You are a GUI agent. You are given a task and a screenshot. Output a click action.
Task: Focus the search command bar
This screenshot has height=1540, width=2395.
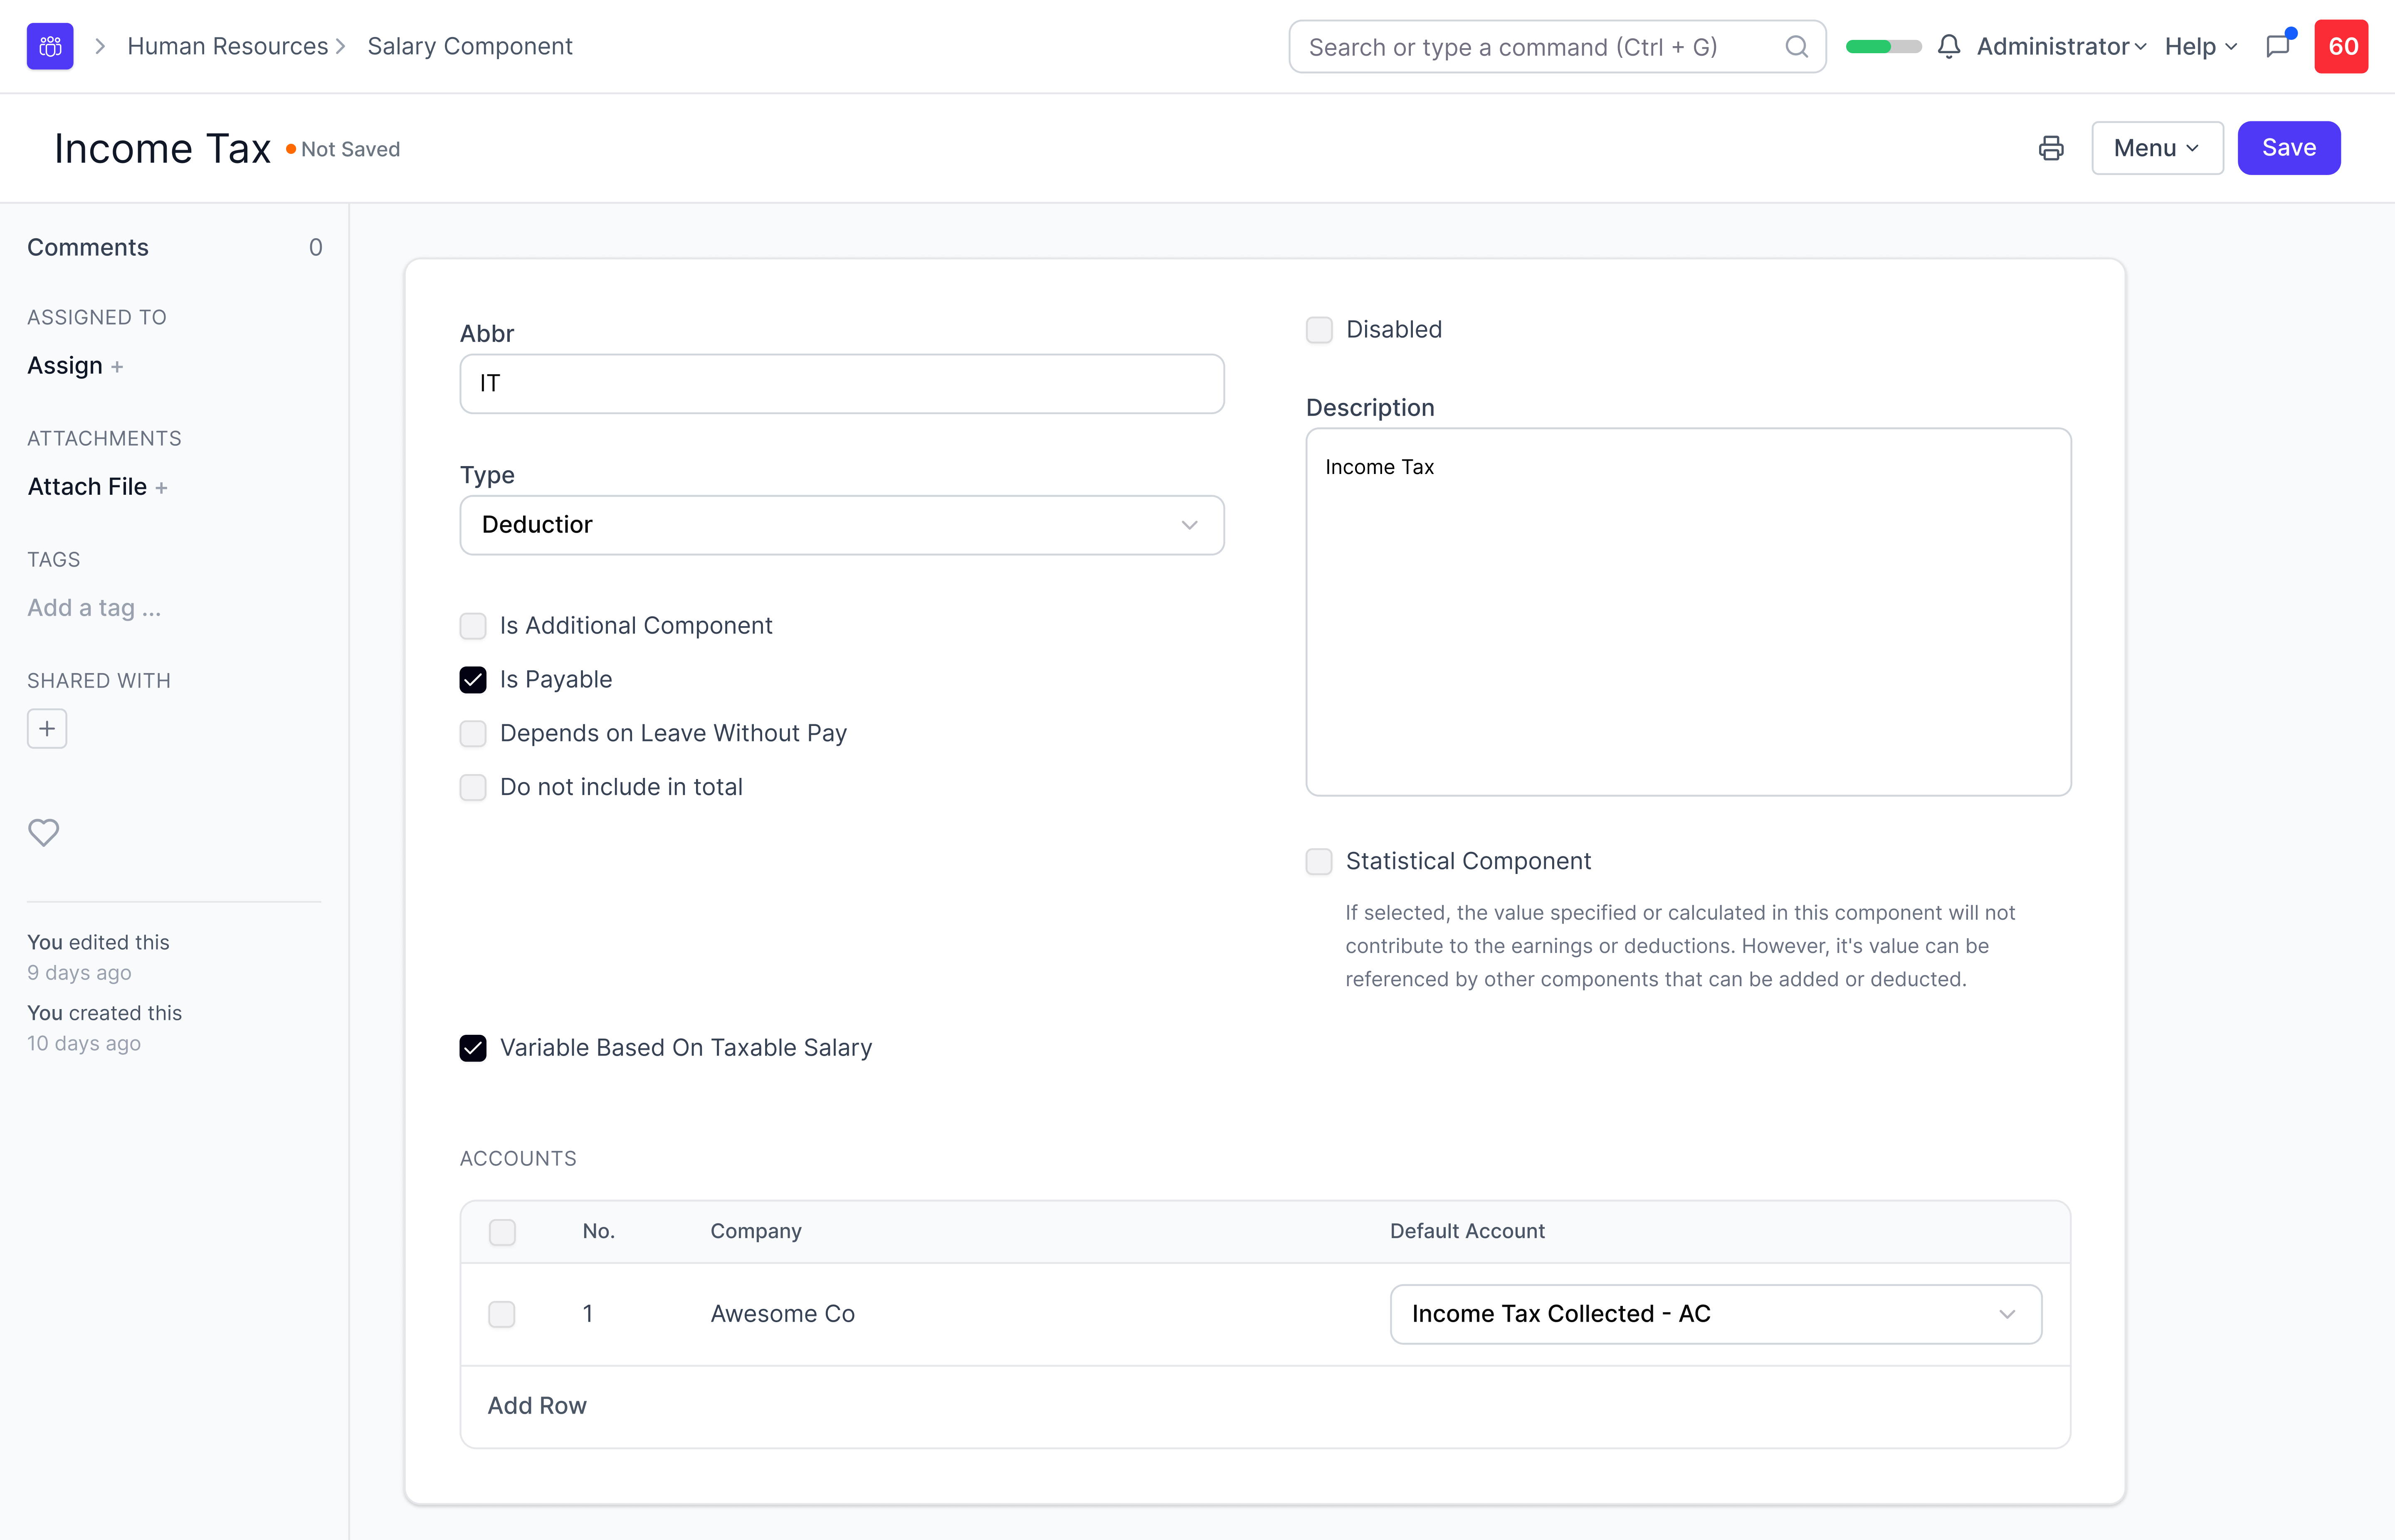(1557, 47)
